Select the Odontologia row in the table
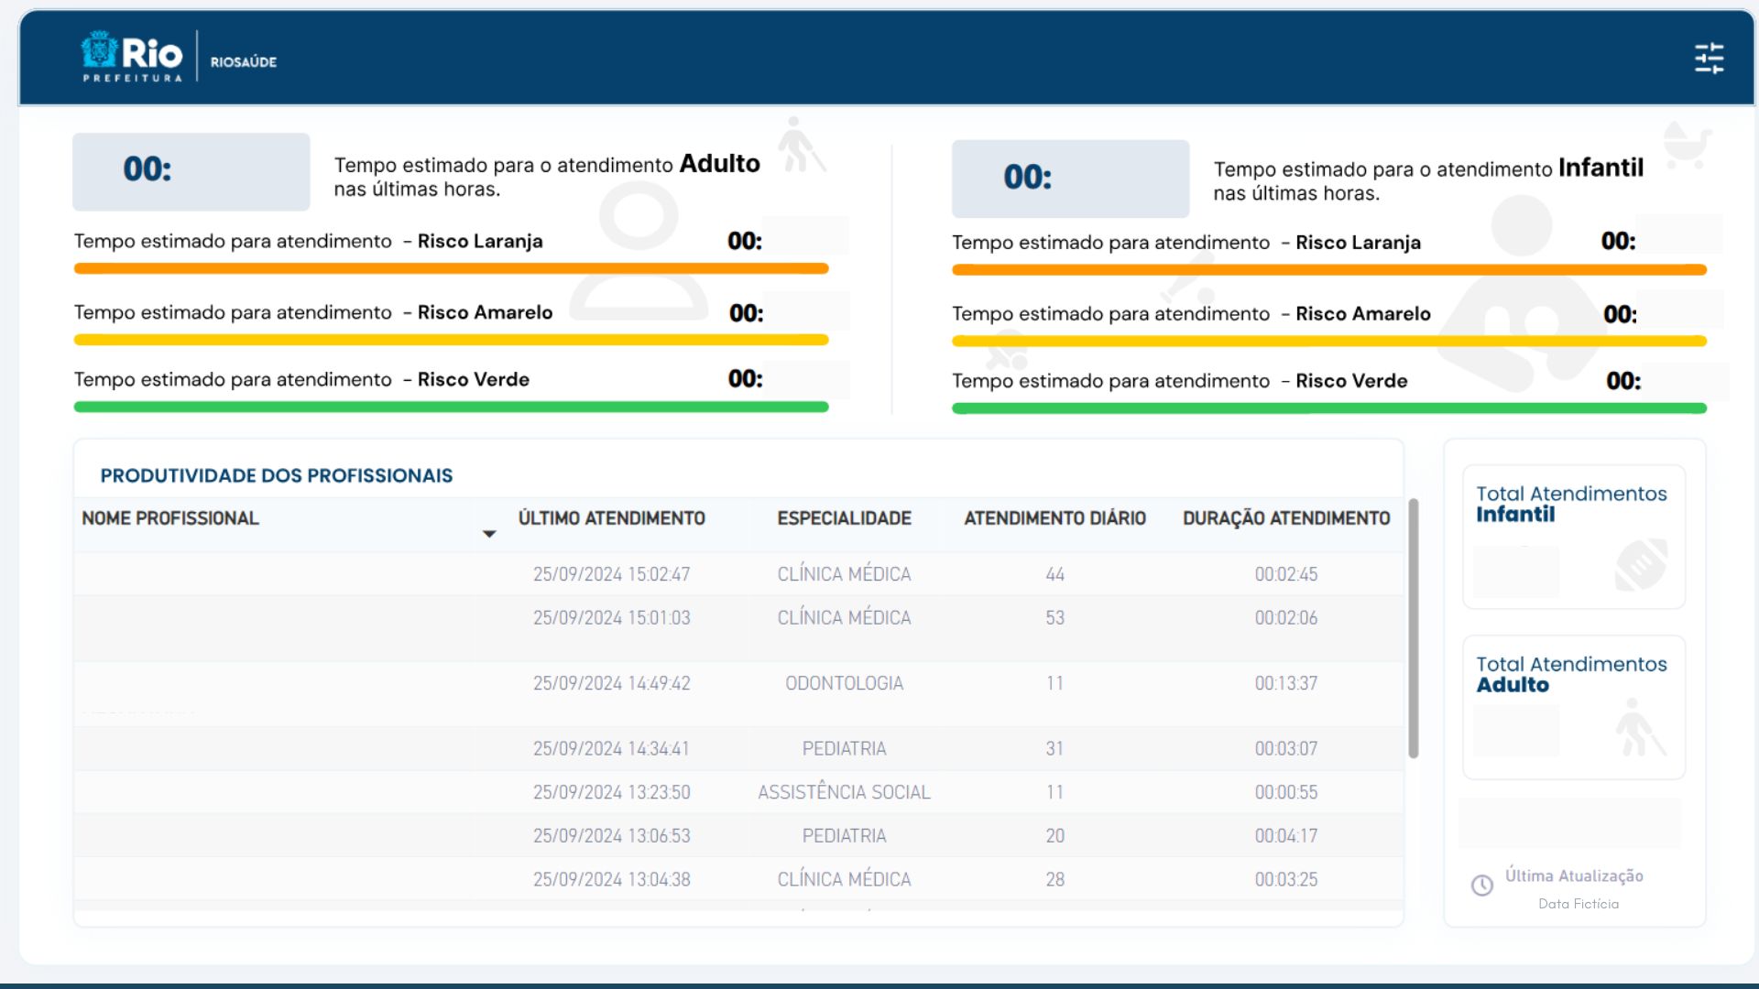The height and width of the screenshot is (989, 1759). coord(843,684)
